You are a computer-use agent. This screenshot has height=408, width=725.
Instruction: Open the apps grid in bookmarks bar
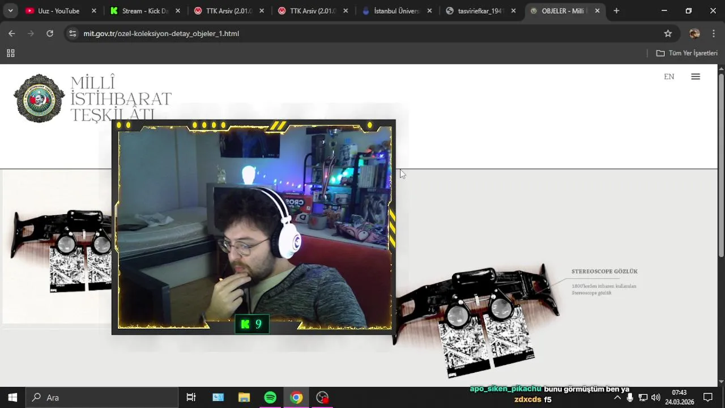click(10, 53)
